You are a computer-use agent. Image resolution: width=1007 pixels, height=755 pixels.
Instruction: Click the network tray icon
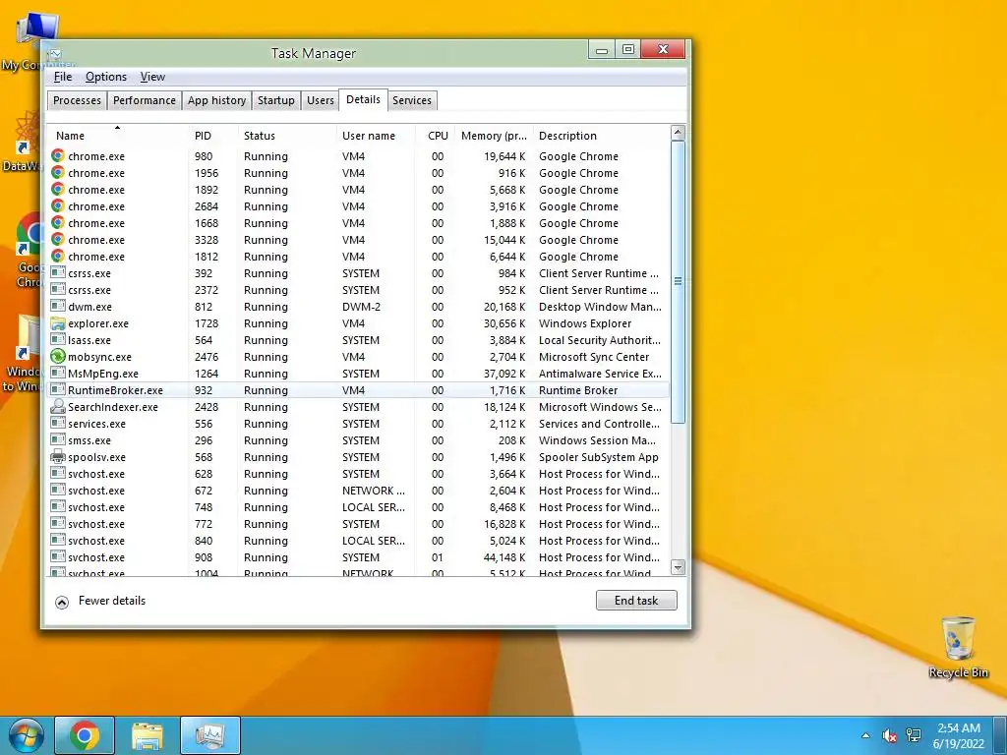(913, 735)
